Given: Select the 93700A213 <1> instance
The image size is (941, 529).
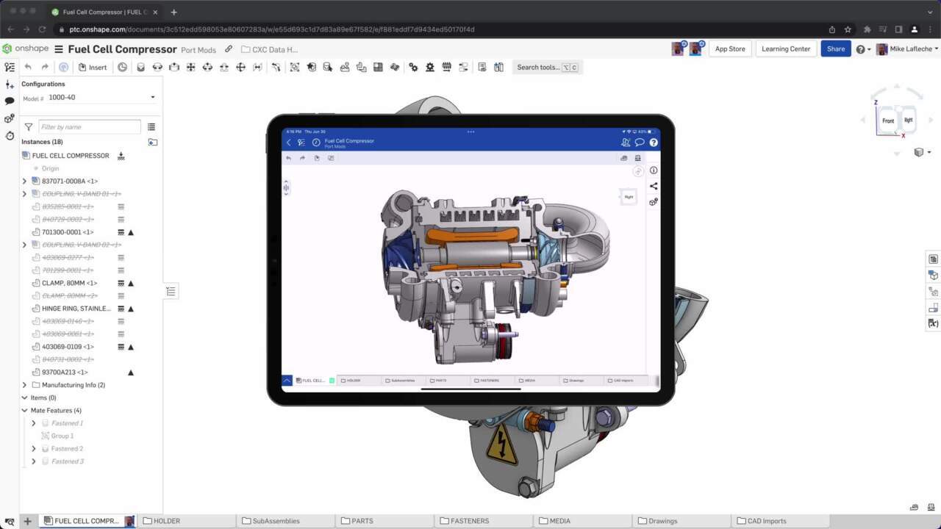Looking at the screenshot, I should coord(65,373).
